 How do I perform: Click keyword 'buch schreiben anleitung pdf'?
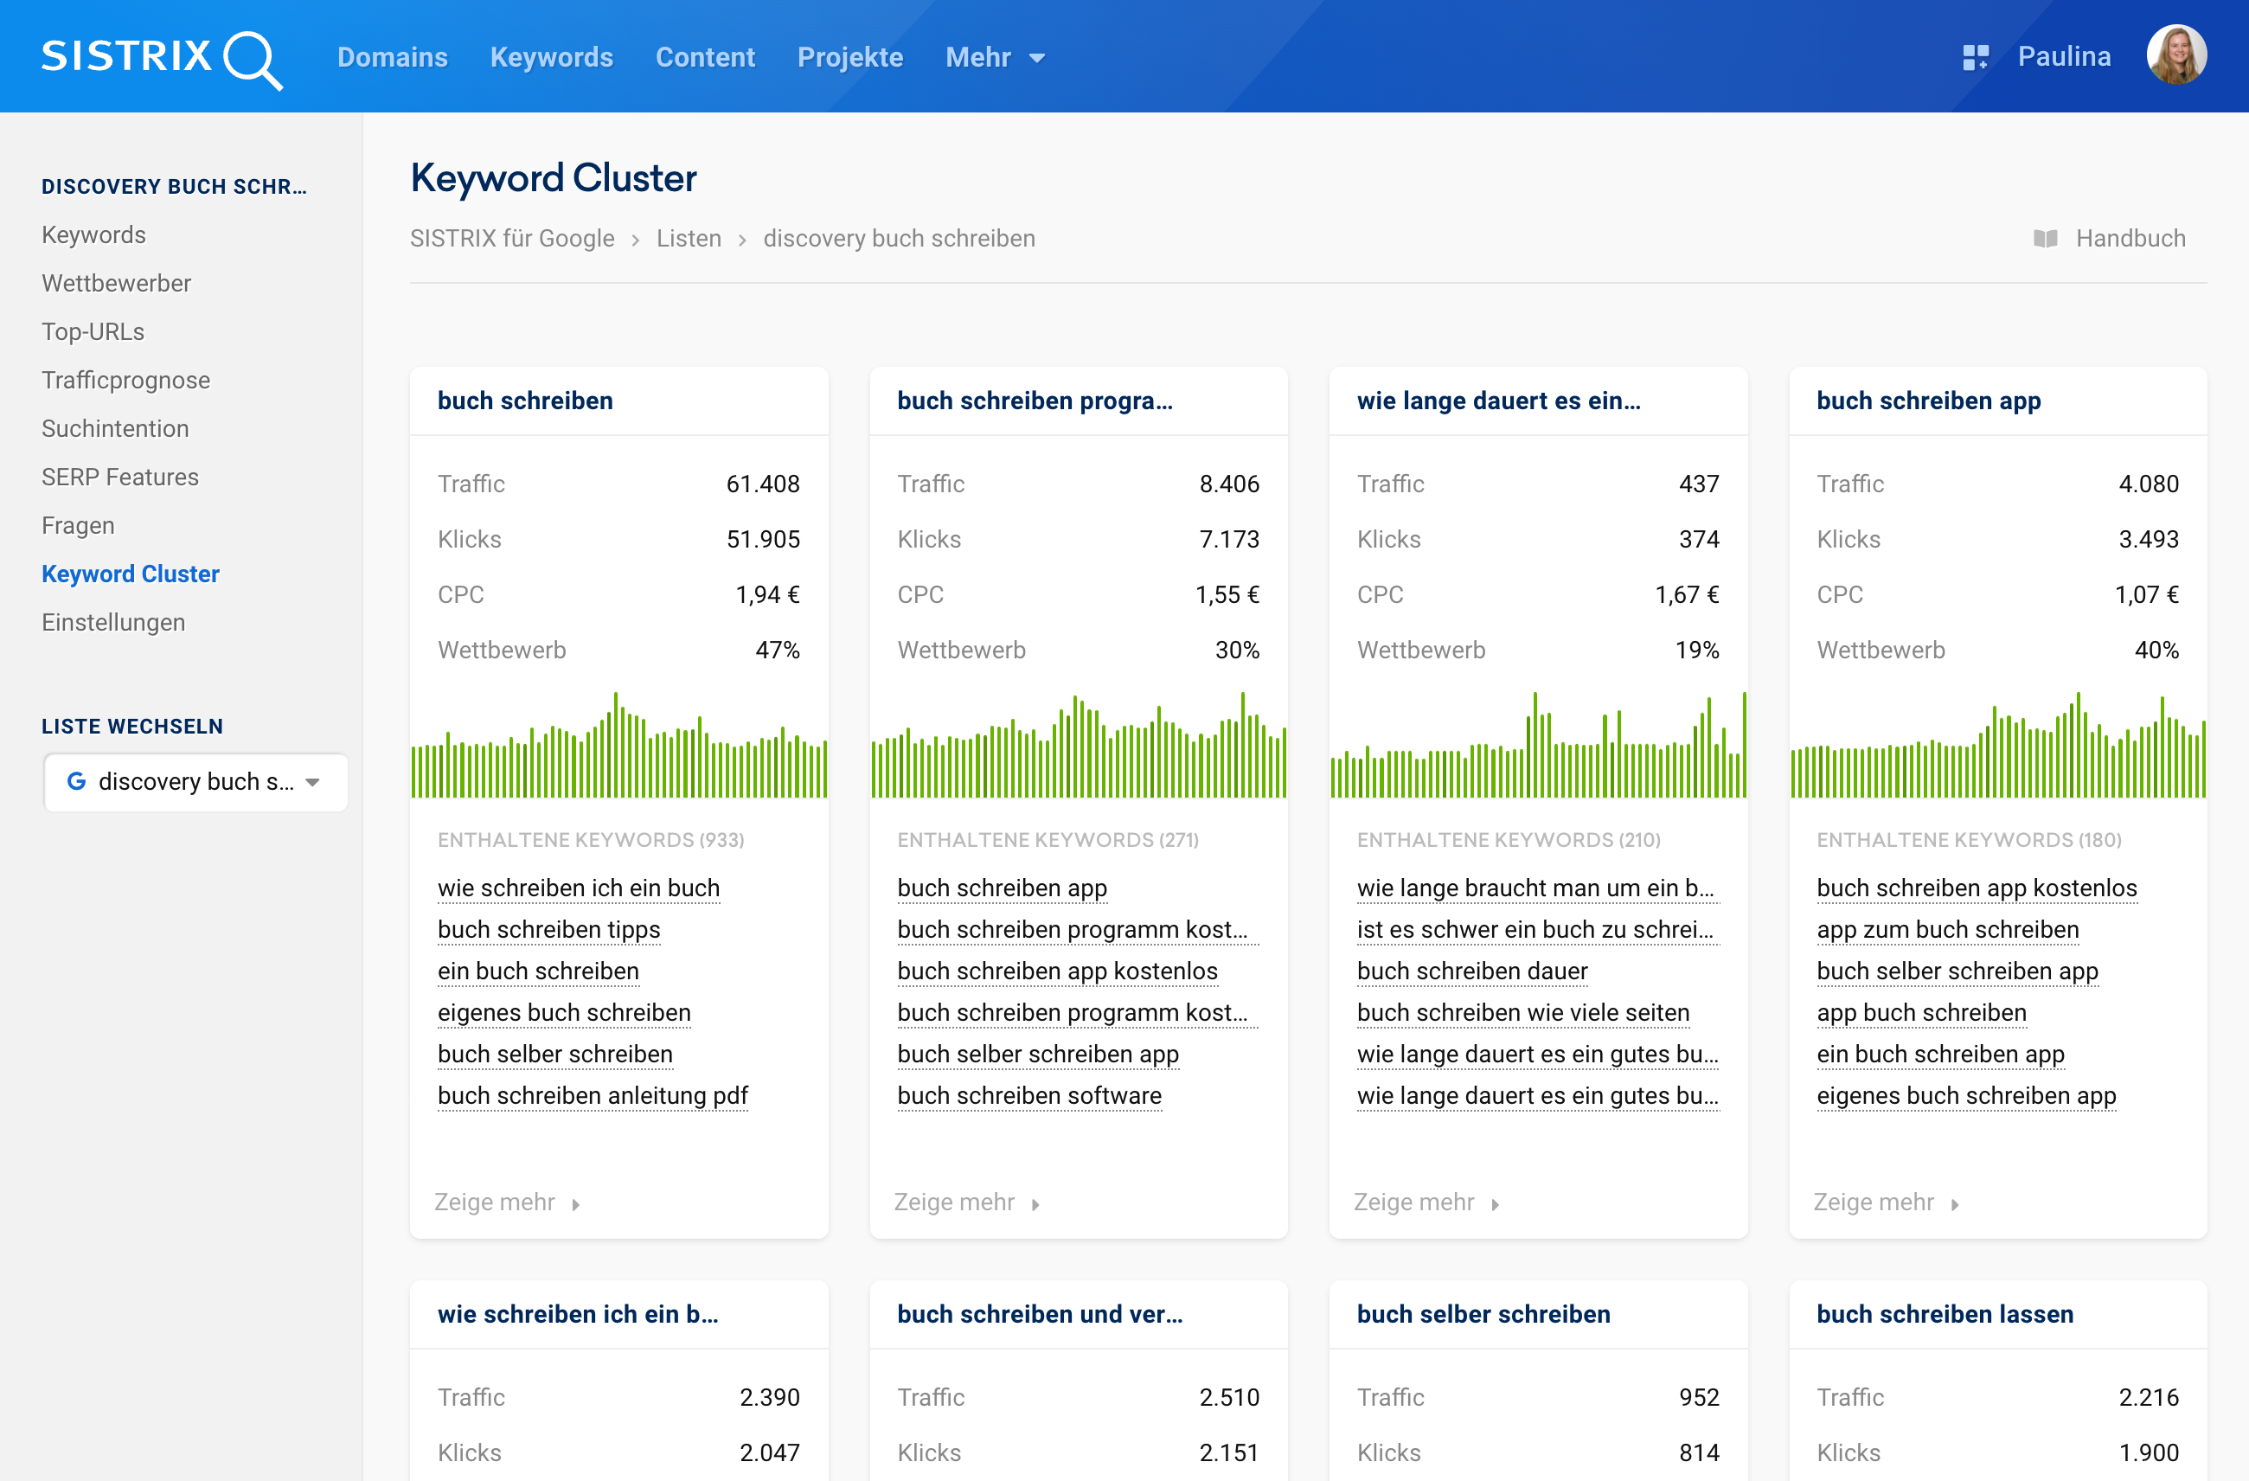pos(593,1095)
